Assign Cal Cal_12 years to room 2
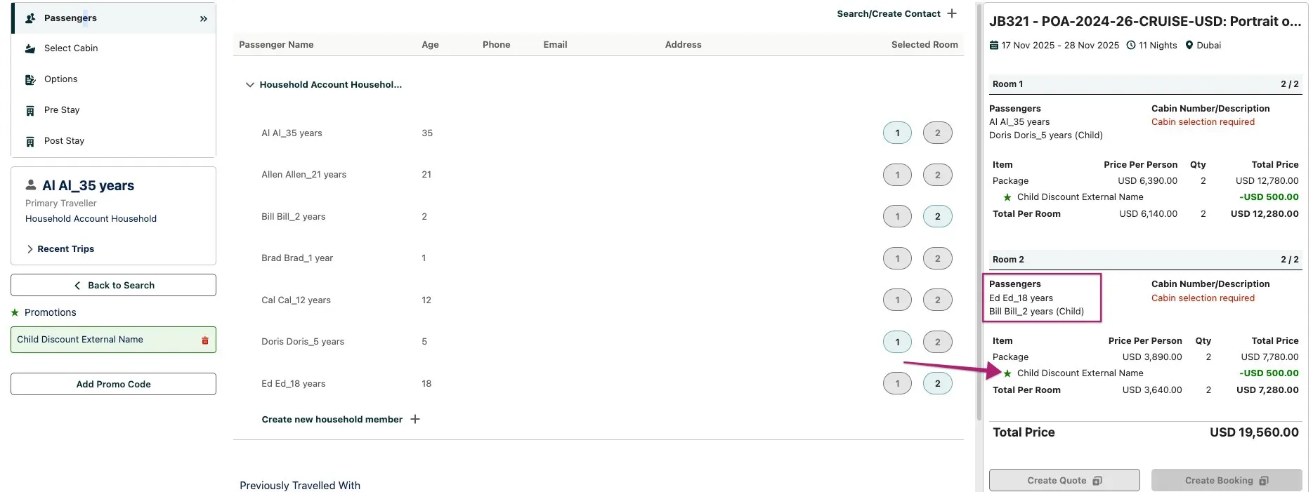This screenshot has height=492, width=1313. pos(937,300)
